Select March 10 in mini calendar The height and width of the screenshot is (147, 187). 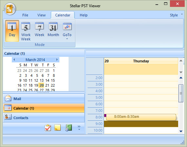click(x=25, y=80)
